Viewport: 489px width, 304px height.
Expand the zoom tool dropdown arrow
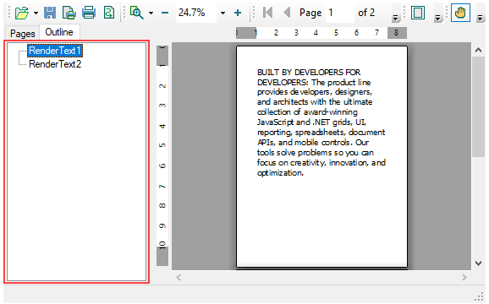(x=151, y=13)
